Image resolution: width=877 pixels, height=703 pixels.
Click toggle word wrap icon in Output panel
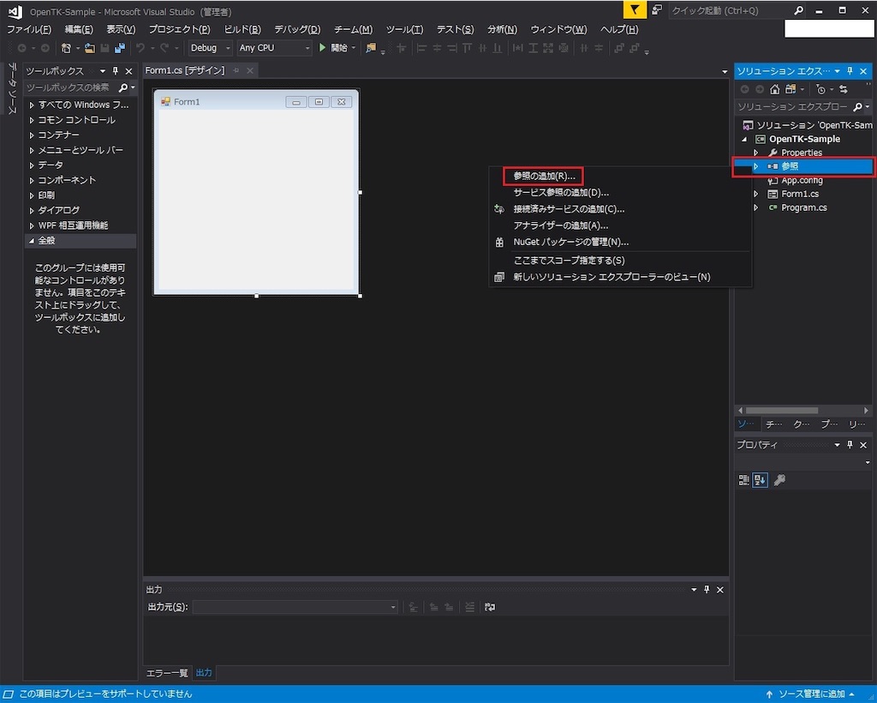[x=489, y=607]
